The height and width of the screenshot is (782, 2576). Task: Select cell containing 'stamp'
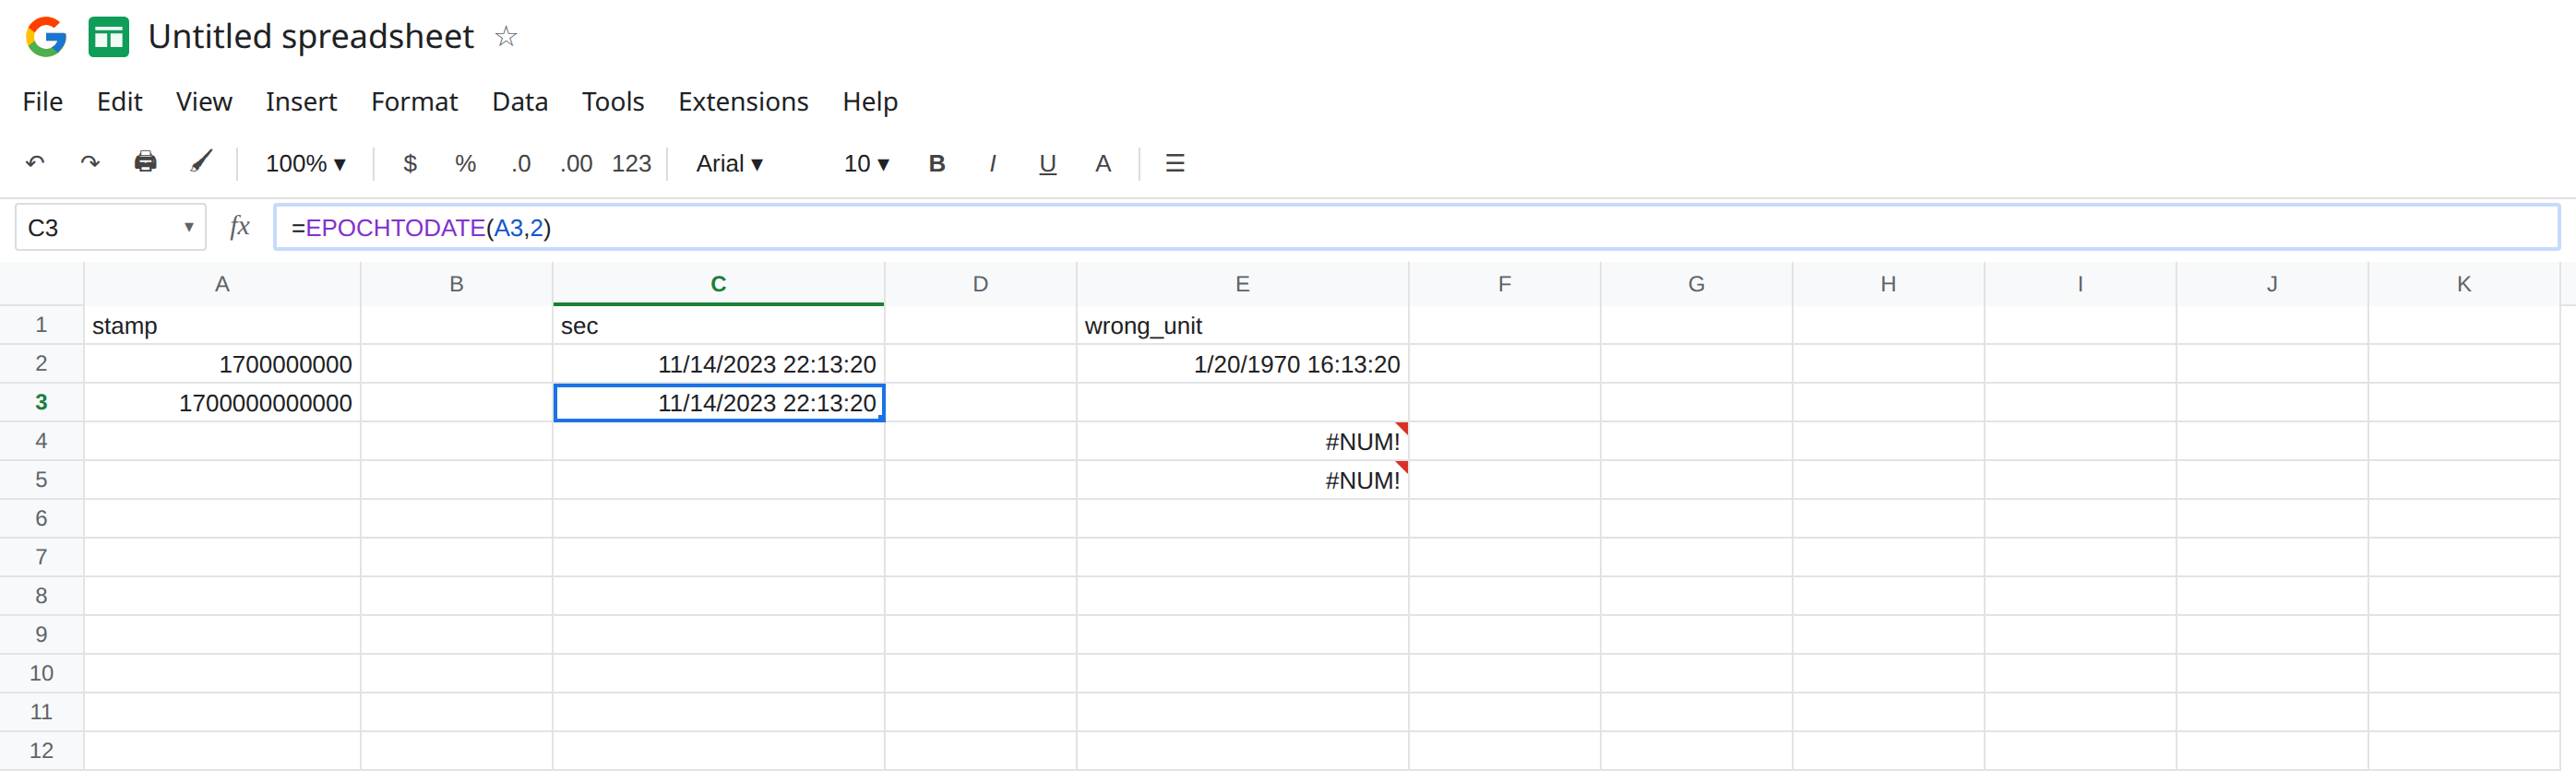(222, 325)
